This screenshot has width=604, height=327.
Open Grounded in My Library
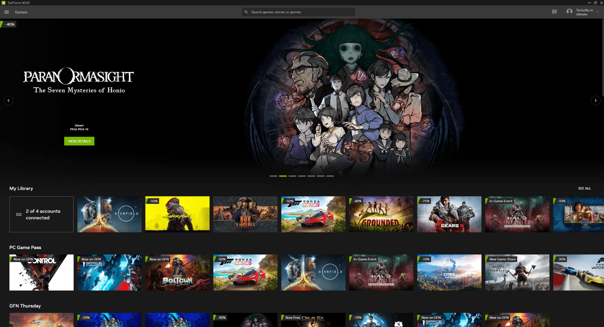381,214
